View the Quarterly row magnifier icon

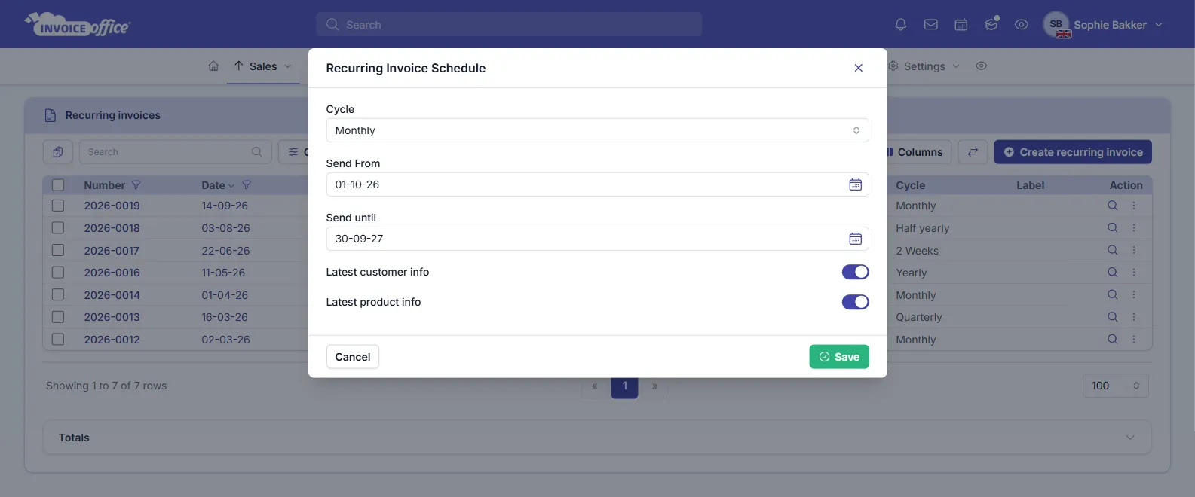tap(1112, 317)
